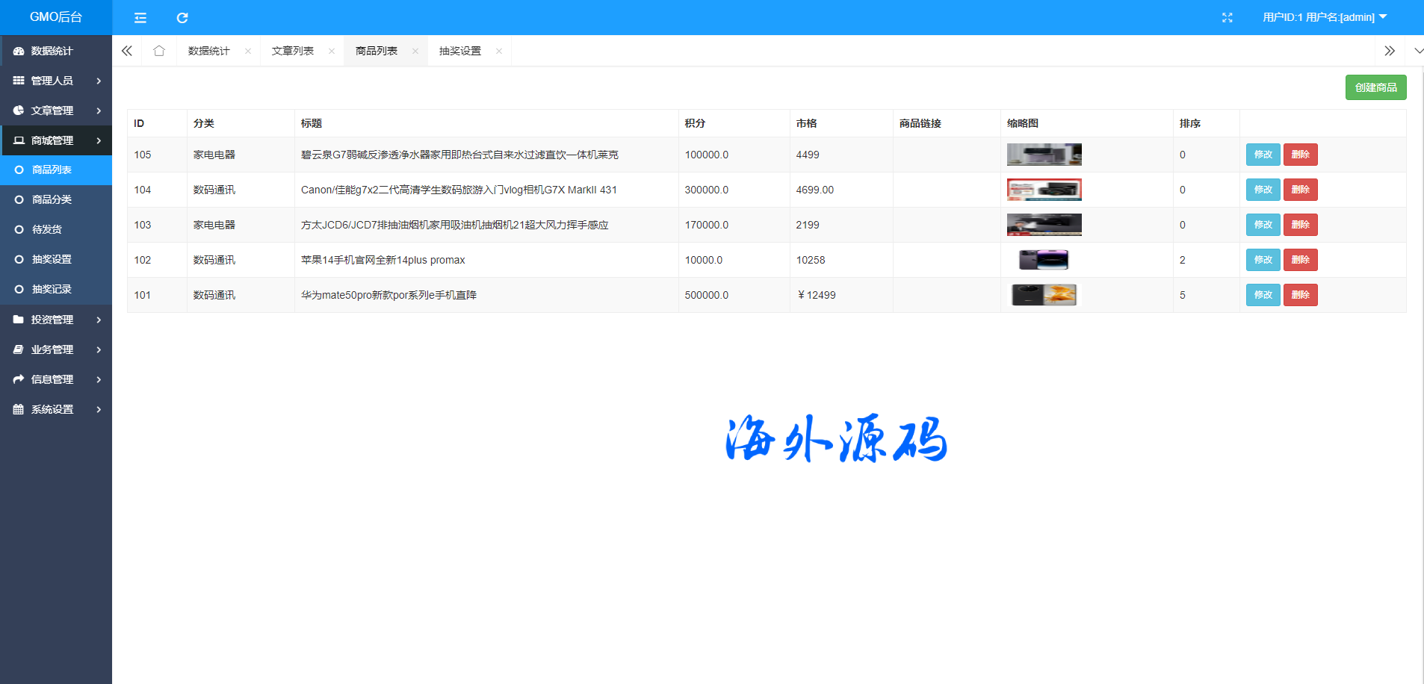Screen dimensions: 1424x684
Task: Click 修改 for product ID 105
Action: tap(1263, 155)
